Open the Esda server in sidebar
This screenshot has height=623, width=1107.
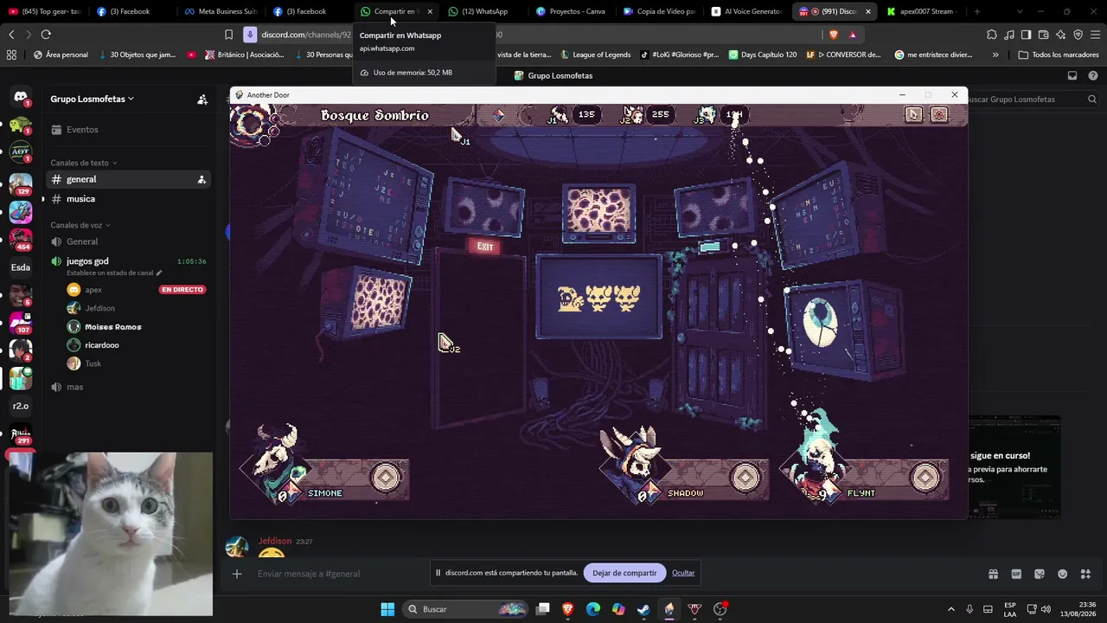pos(20,267)
